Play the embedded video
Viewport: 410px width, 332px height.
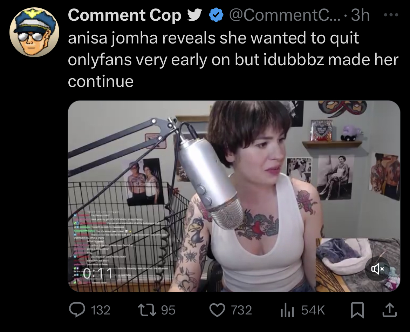234,196
